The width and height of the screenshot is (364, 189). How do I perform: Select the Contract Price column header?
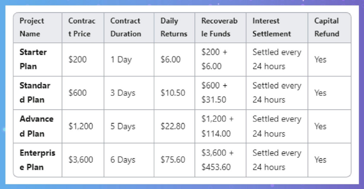(x=82, y=27)
